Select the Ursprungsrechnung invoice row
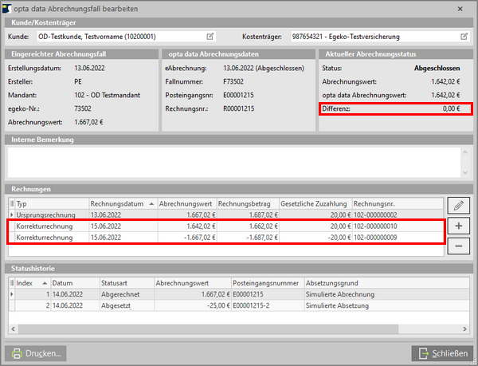Viewport: 478px width, 366px height. pyautogui.click(x=48, y=214)
